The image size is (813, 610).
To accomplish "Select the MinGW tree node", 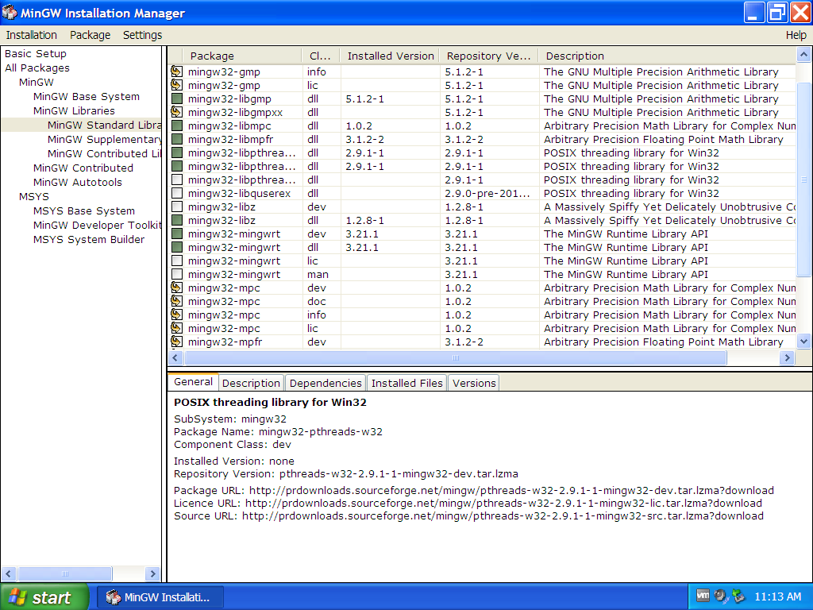I will tap(37, 82).
